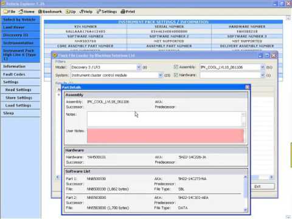This screenshot has width=292, height=219.
Task: Go to Home in the toolbar
Action: tap(27, 12)
